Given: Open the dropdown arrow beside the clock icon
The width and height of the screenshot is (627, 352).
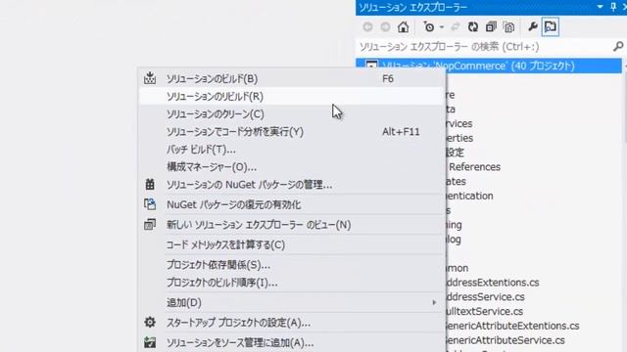Looking at the screenshot, I should click(x=442, y=27).
